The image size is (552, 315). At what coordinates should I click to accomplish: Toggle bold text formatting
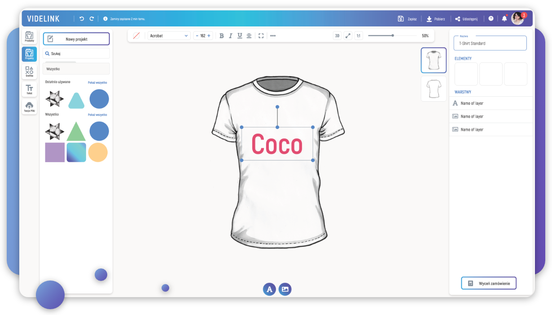tap(221, 36)
